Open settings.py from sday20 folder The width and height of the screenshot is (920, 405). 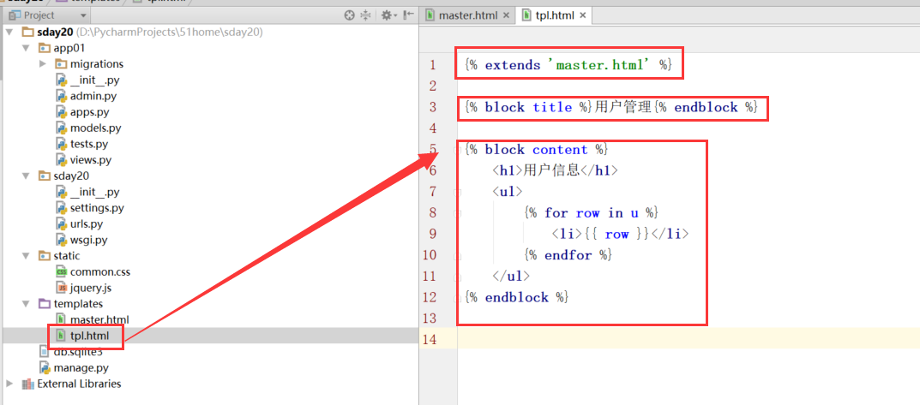click(96, 207)
